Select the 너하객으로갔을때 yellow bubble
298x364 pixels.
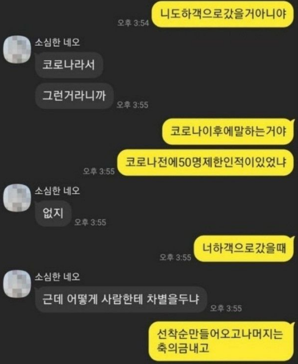click(244, 248)
